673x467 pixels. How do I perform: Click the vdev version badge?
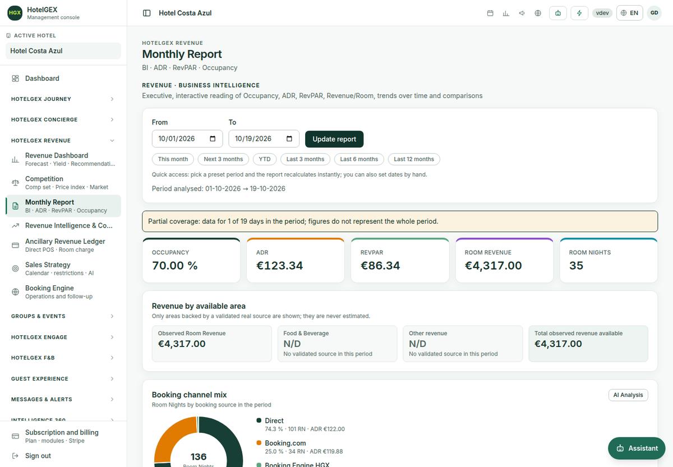pyautogui.click(x=602, y=13)
